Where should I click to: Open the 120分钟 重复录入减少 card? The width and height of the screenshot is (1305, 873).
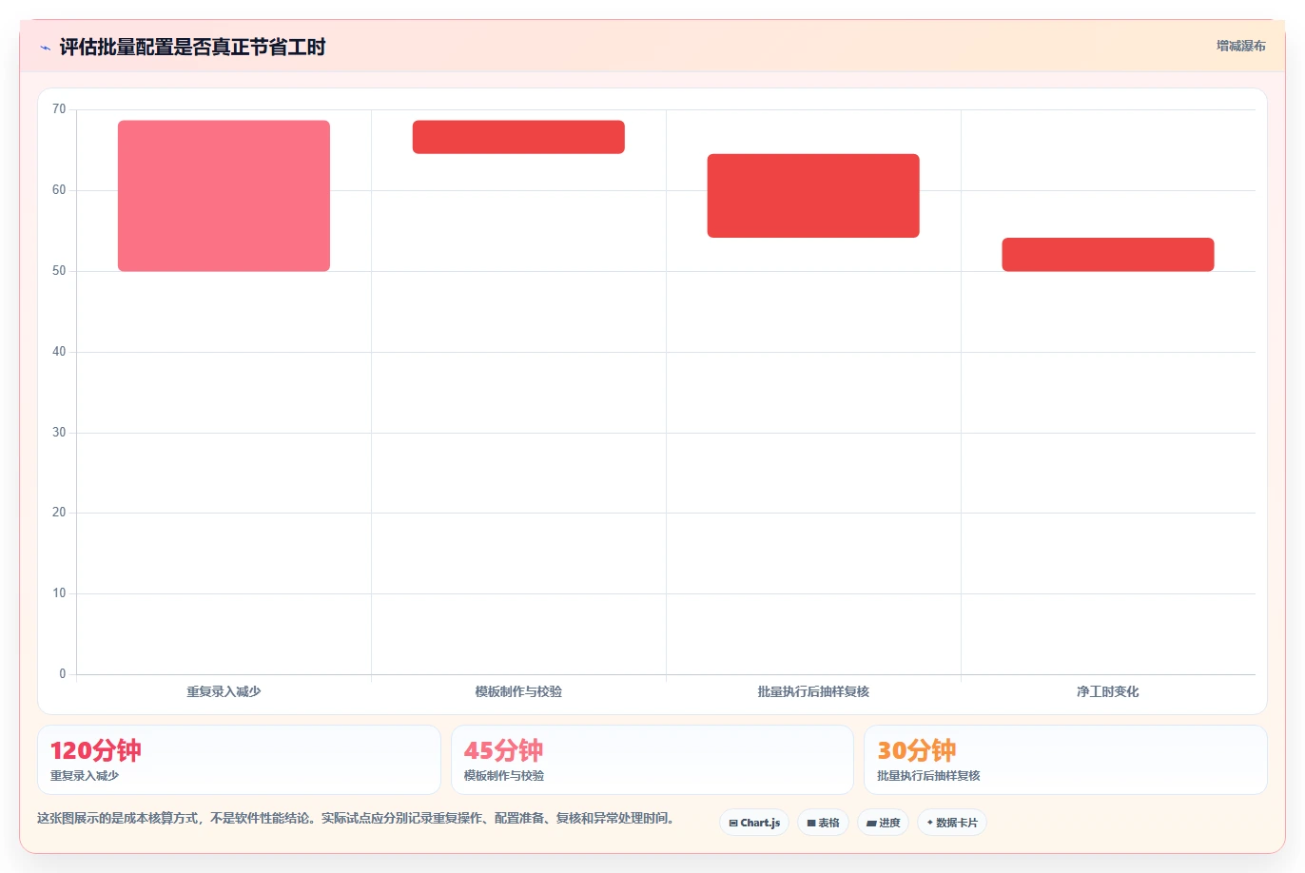[x=239, y=760]
